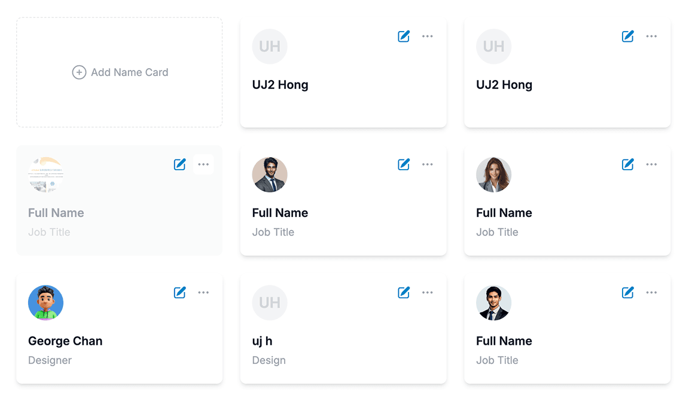Open more options on the woman's card
Viewport: 689px width, 411px height.
click(651, 164)
